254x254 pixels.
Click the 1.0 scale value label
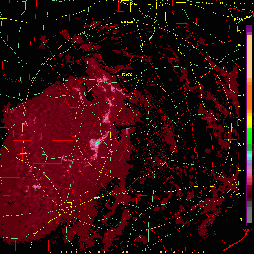241,170
